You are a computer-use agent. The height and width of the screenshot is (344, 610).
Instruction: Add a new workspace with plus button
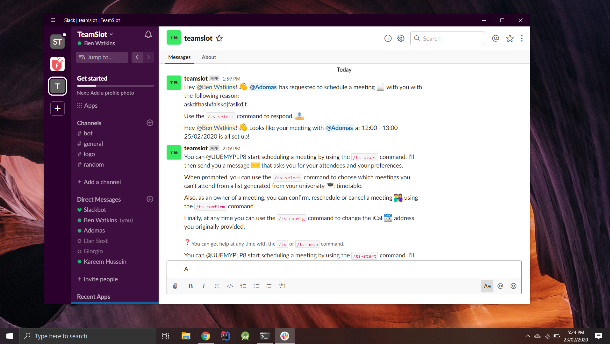coord(57,108)
